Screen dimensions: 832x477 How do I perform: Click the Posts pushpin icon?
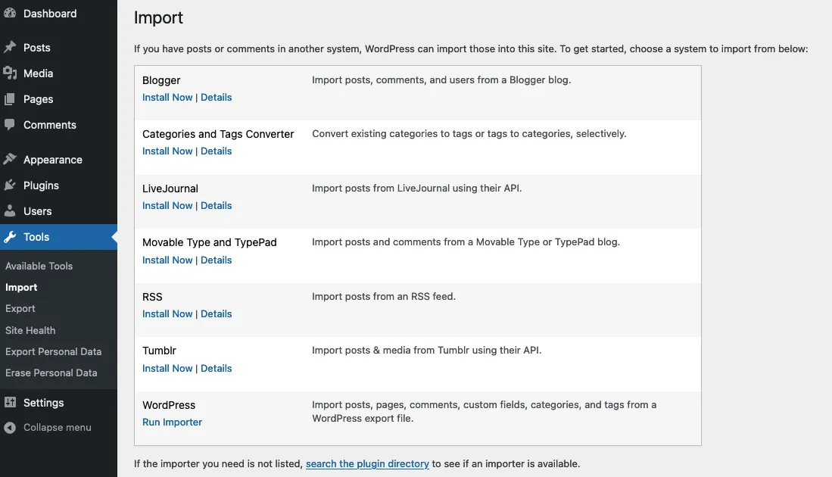[x=10, y=47]
